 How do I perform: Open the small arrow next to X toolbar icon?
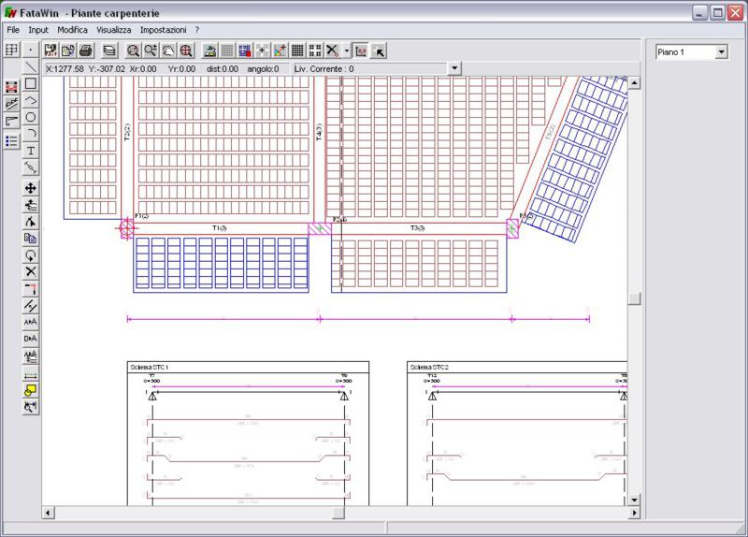point(346,51)
